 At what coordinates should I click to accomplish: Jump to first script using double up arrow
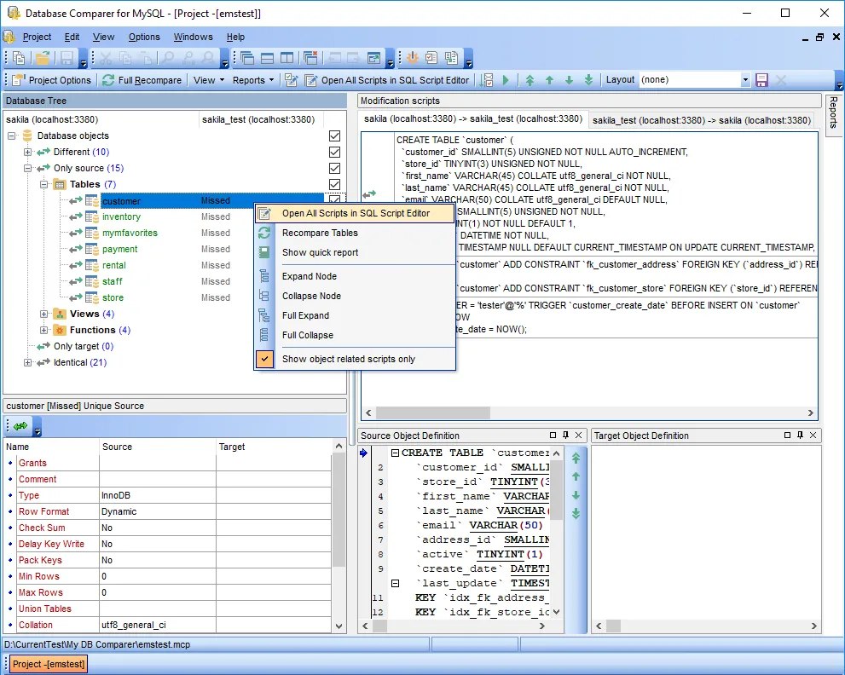(x=530, y=80)
